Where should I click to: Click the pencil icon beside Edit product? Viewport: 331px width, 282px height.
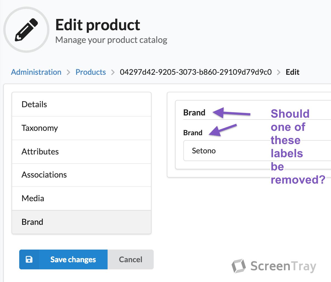coord(26,30)
